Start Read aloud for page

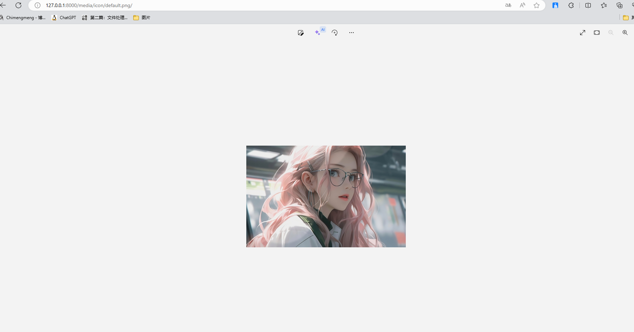522,5
